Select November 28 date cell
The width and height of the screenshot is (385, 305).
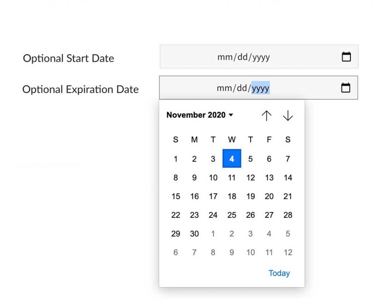[288, 215]
